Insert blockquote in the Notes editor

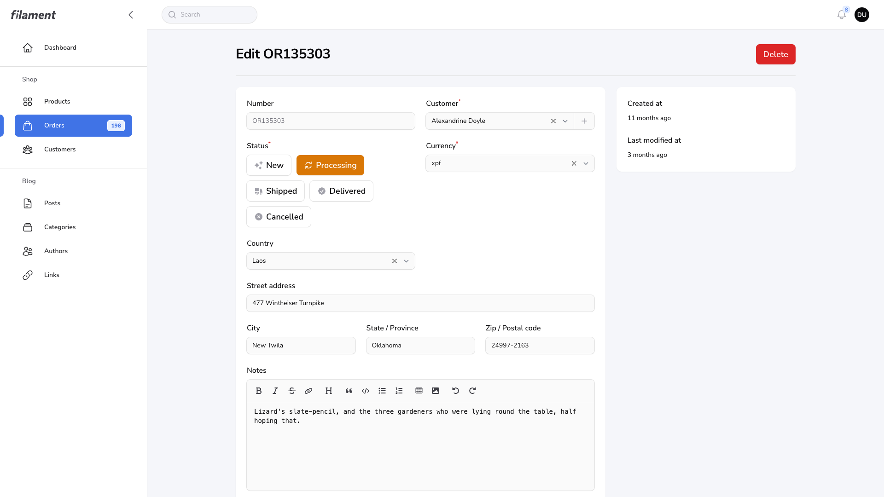(x=349, y=391)
